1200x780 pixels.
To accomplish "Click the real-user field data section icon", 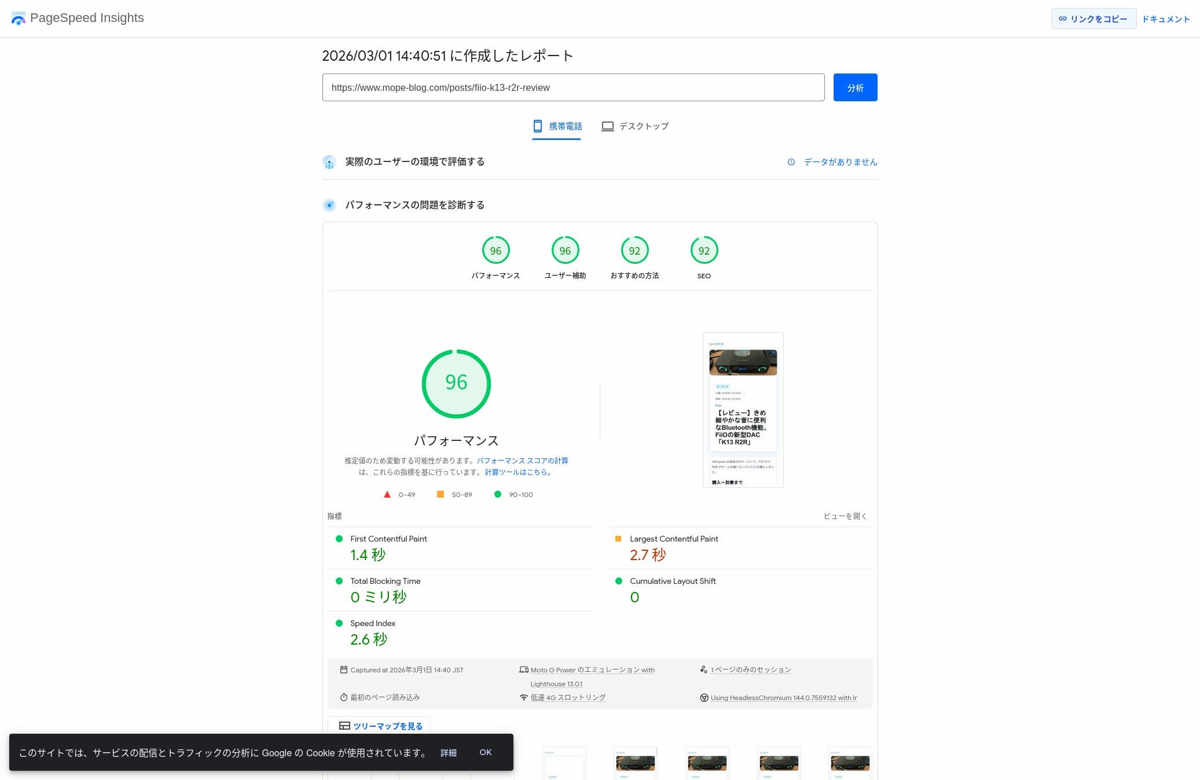I will click(329, 162).
